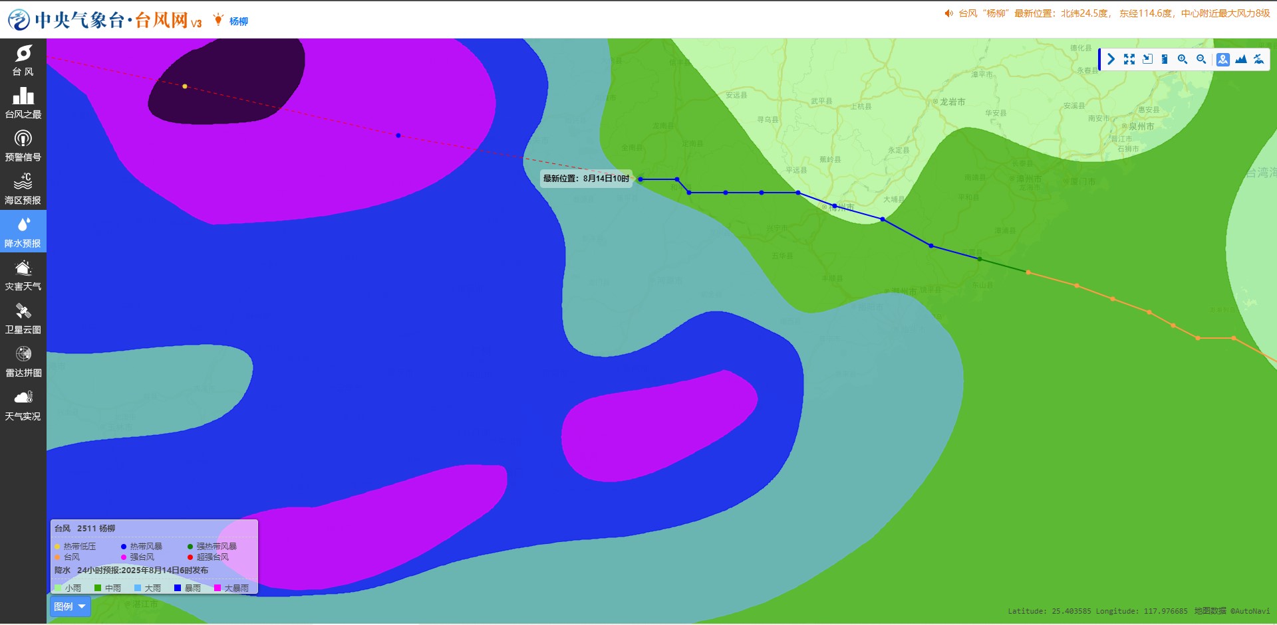Click the latest position label 8月14日10时
Viewport: 1277px width, 625px height.
(586, 179)
